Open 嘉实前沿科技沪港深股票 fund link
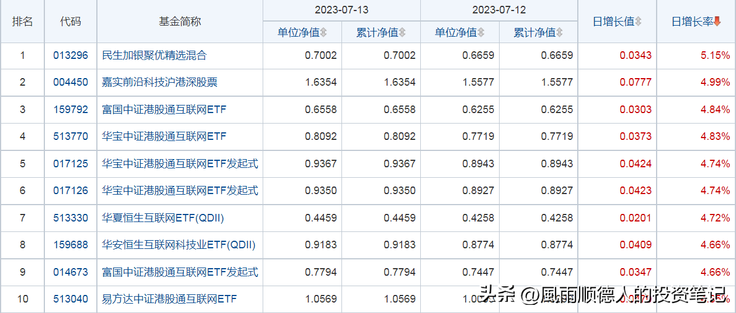736x313 pixels. pos(159,82)
